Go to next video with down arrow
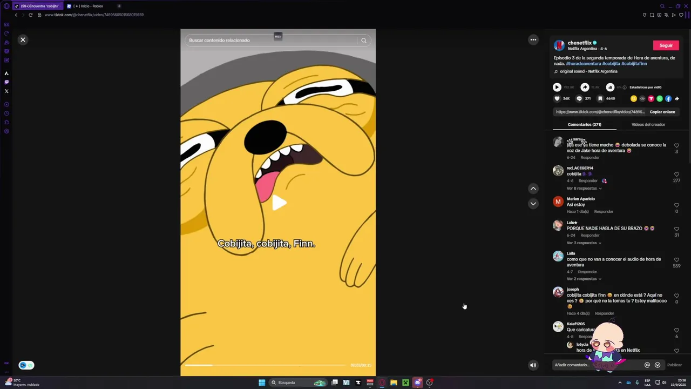This screenshot has height=389, width=691. click(533, 204)
